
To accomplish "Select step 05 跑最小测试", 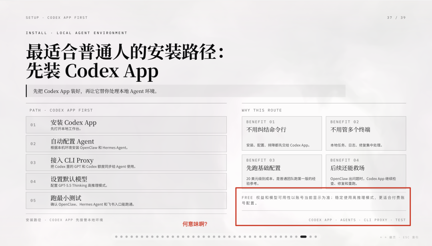I will [126, 200].
